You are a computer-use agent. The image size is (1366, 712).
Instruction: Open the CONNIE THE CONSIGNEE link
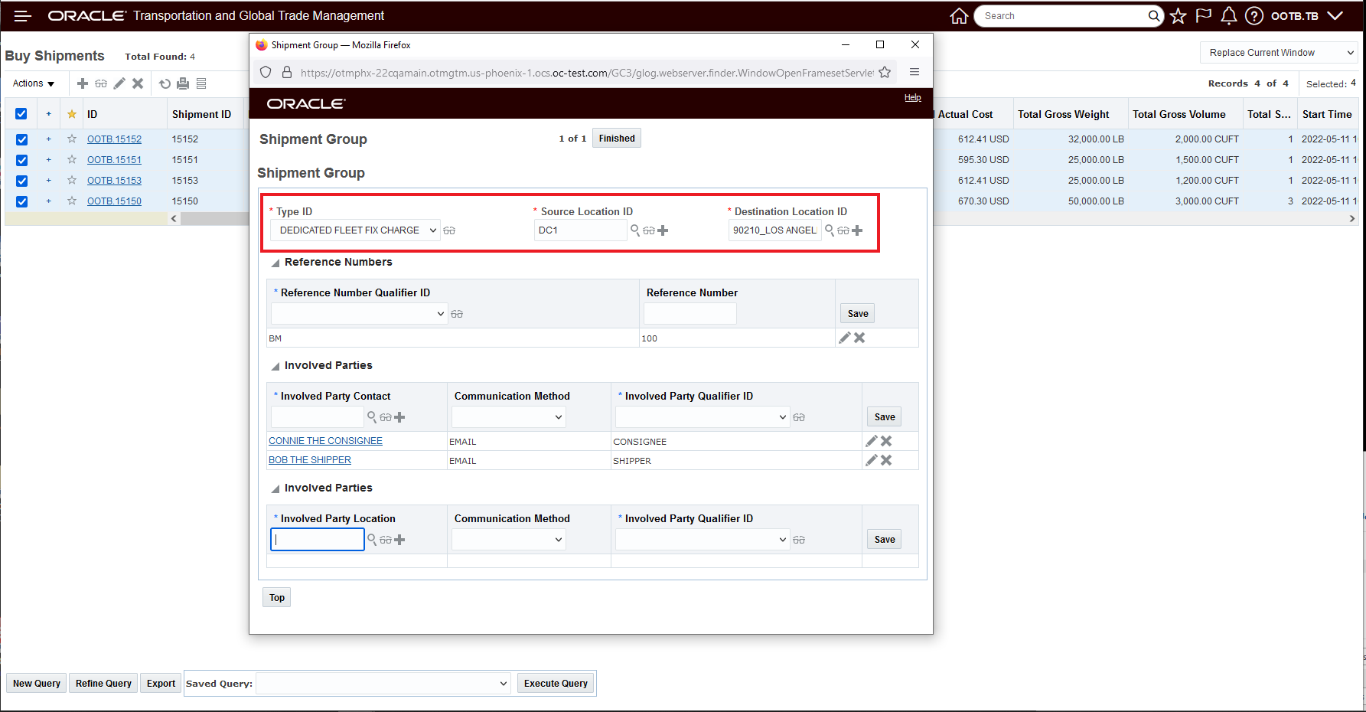click(x=325, y=441)
